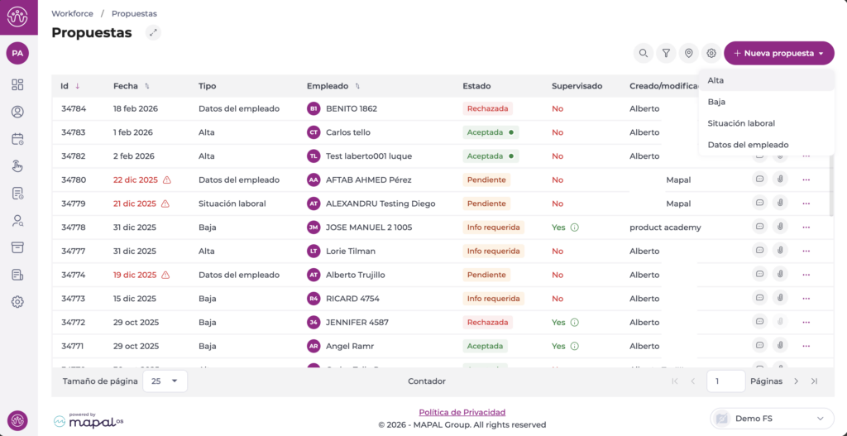Viewport: 847px width, 436px height.
Task: Open the Demo FS selector dropdown
Action: pos(772,419)
